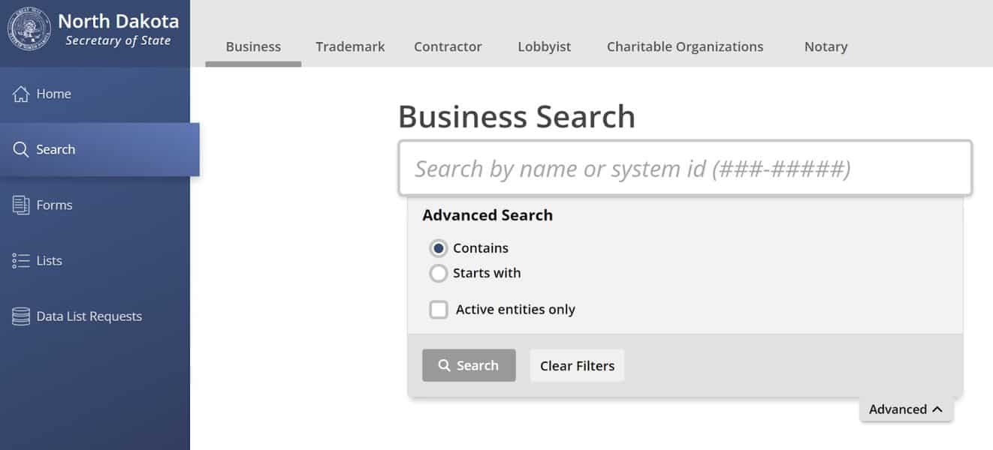Click the gray Search button
This screenshot has width=993, height=450.
pos(469,365)
